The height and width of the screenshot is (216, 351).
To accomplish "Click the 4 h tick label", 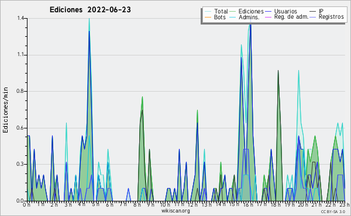I will pyautogui.click(x=81, y=204).
